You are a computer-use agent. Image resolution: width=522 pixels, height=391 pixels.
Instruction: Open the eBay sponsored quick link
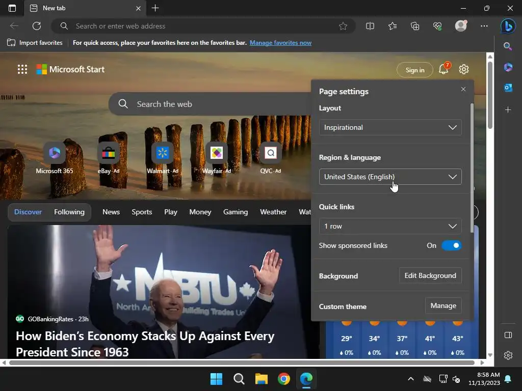(109, 159)
